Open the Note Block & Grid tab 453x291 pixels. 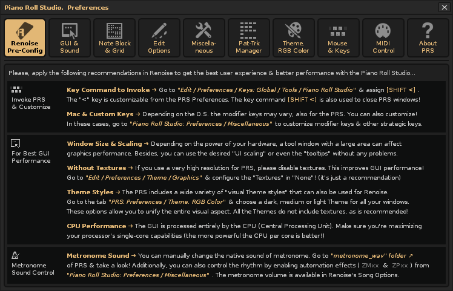click(114, 38)
